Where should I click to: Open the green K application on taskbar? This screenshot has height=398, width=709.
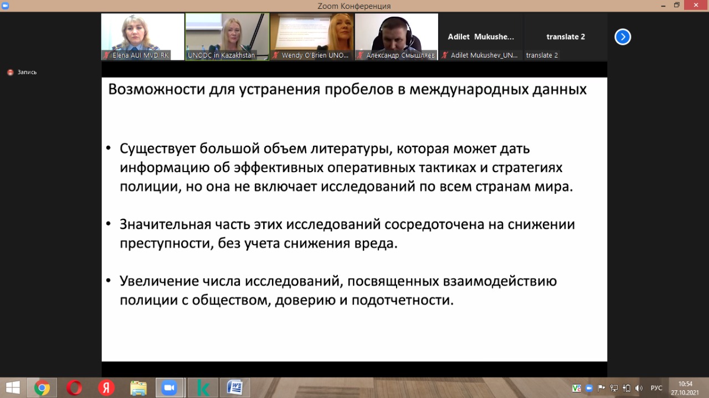click(x=203, y=387)
